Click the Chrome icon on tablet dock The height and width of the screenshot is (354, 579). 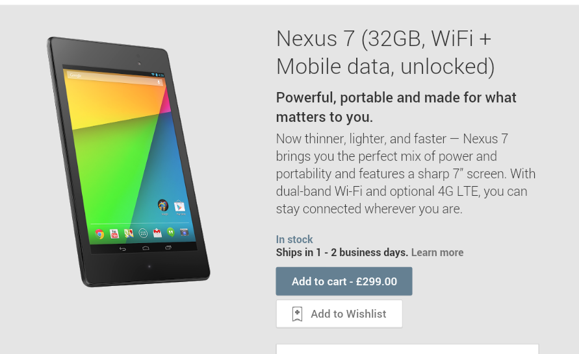[99, 234]
